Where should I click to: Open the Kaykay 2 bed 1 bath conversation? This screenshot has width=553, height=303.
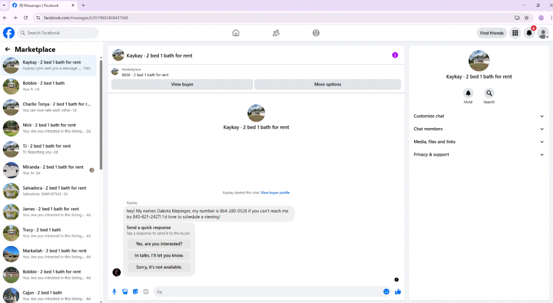[49, 65]
